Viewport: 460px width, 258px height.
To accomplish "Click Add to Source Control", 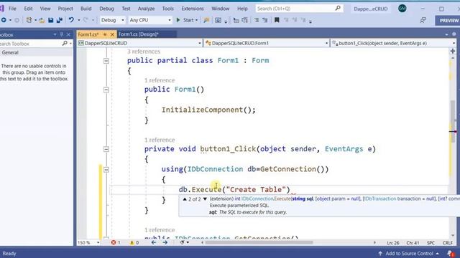I will coord(409,253).
